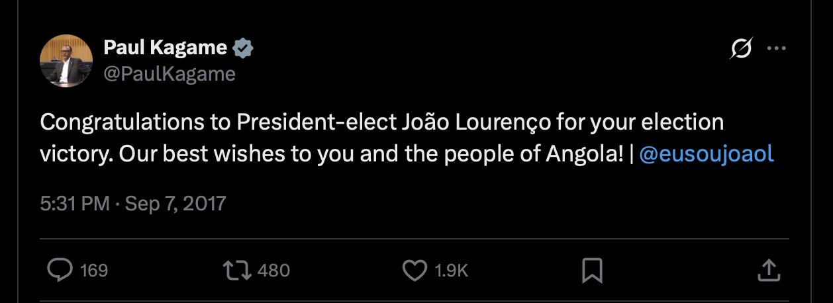Open the Grok actions icon

(x=741, y=49)
